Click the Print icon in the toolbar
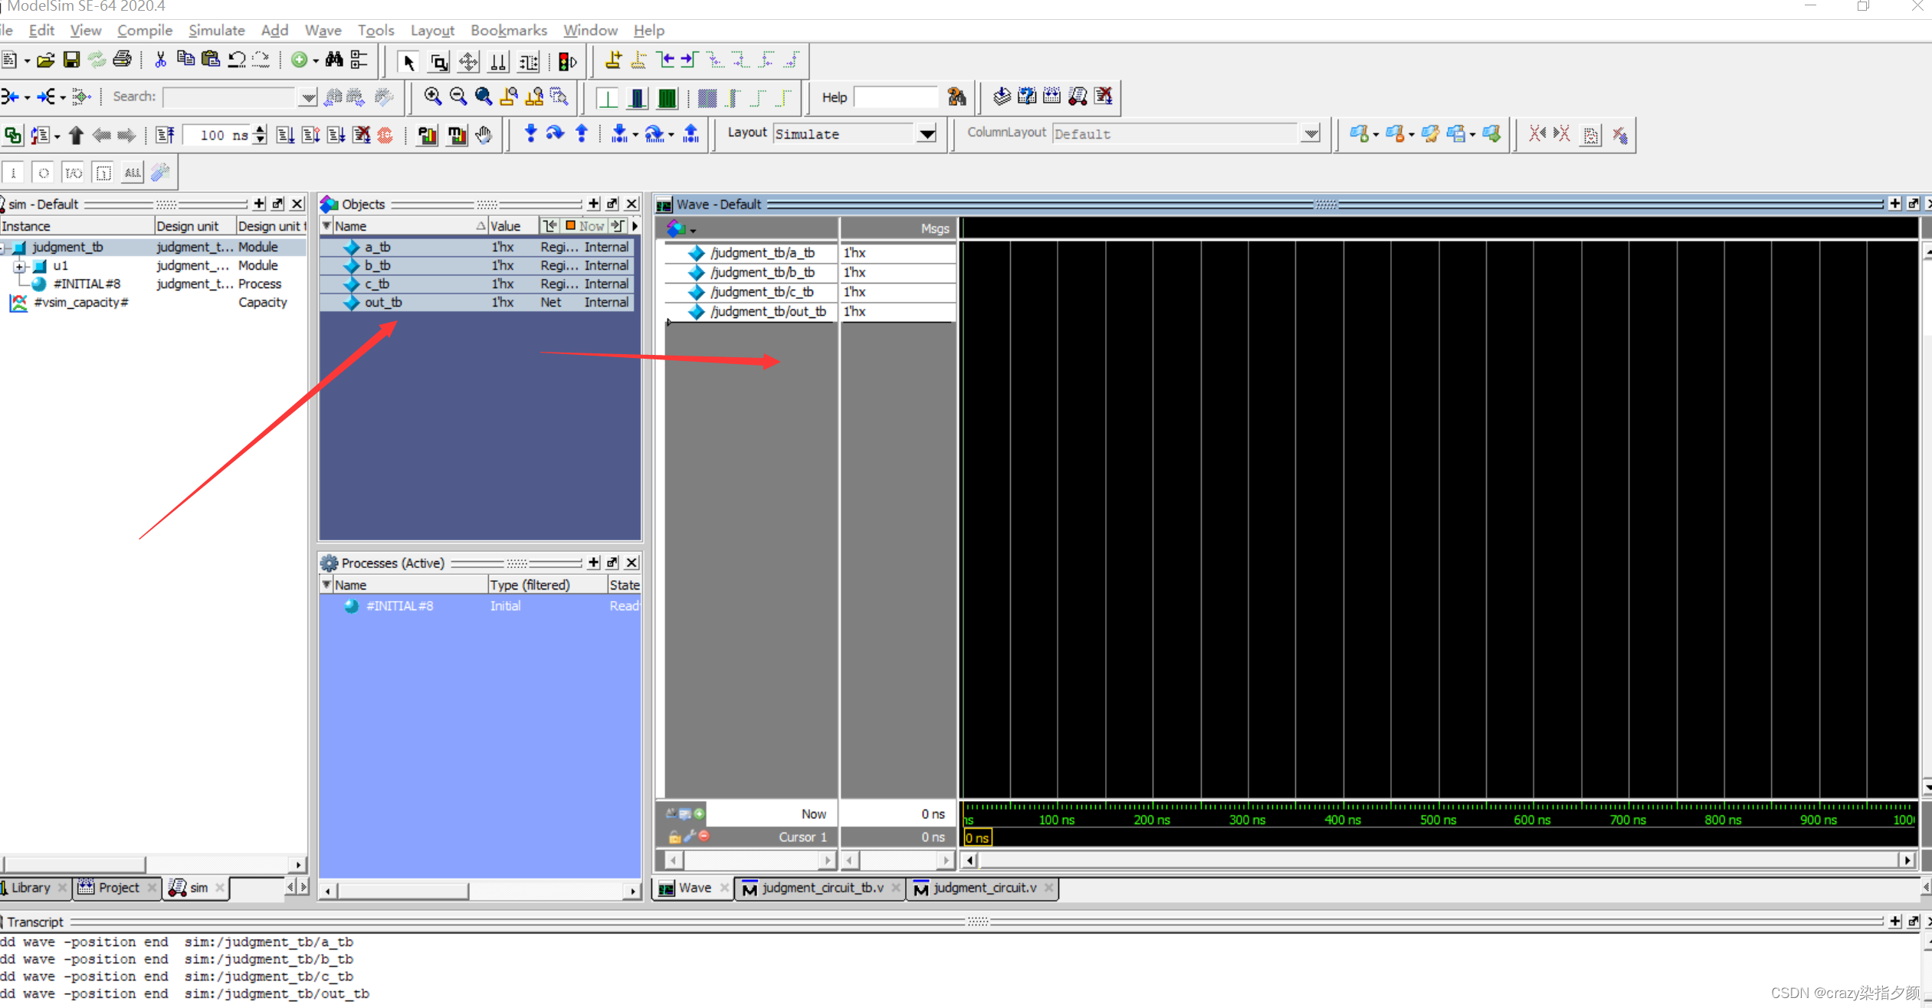Image resolution: width=1932 pixels, height=1008 pixels. click(122, 60)
